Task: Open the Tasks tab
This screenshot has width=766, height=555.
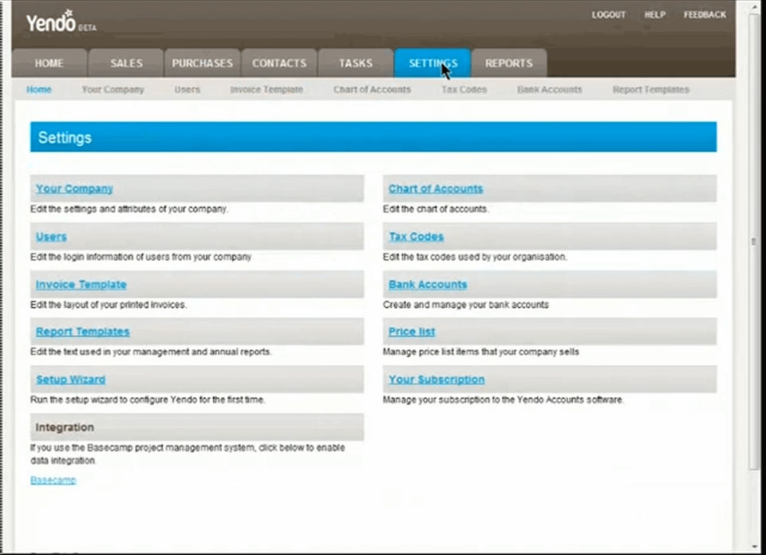Action: point(356,63)
